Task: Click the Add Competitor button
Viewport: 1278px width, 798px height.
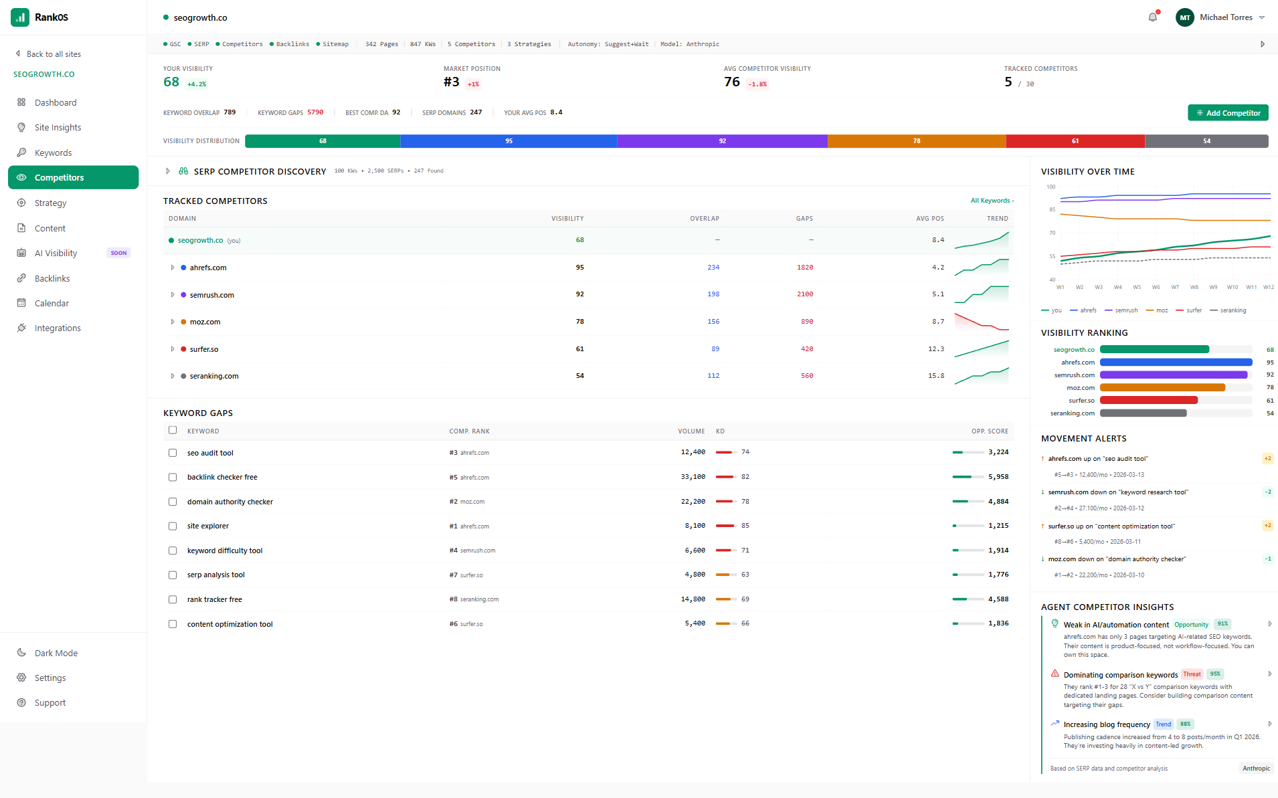Action: [x=1228, y=112]
